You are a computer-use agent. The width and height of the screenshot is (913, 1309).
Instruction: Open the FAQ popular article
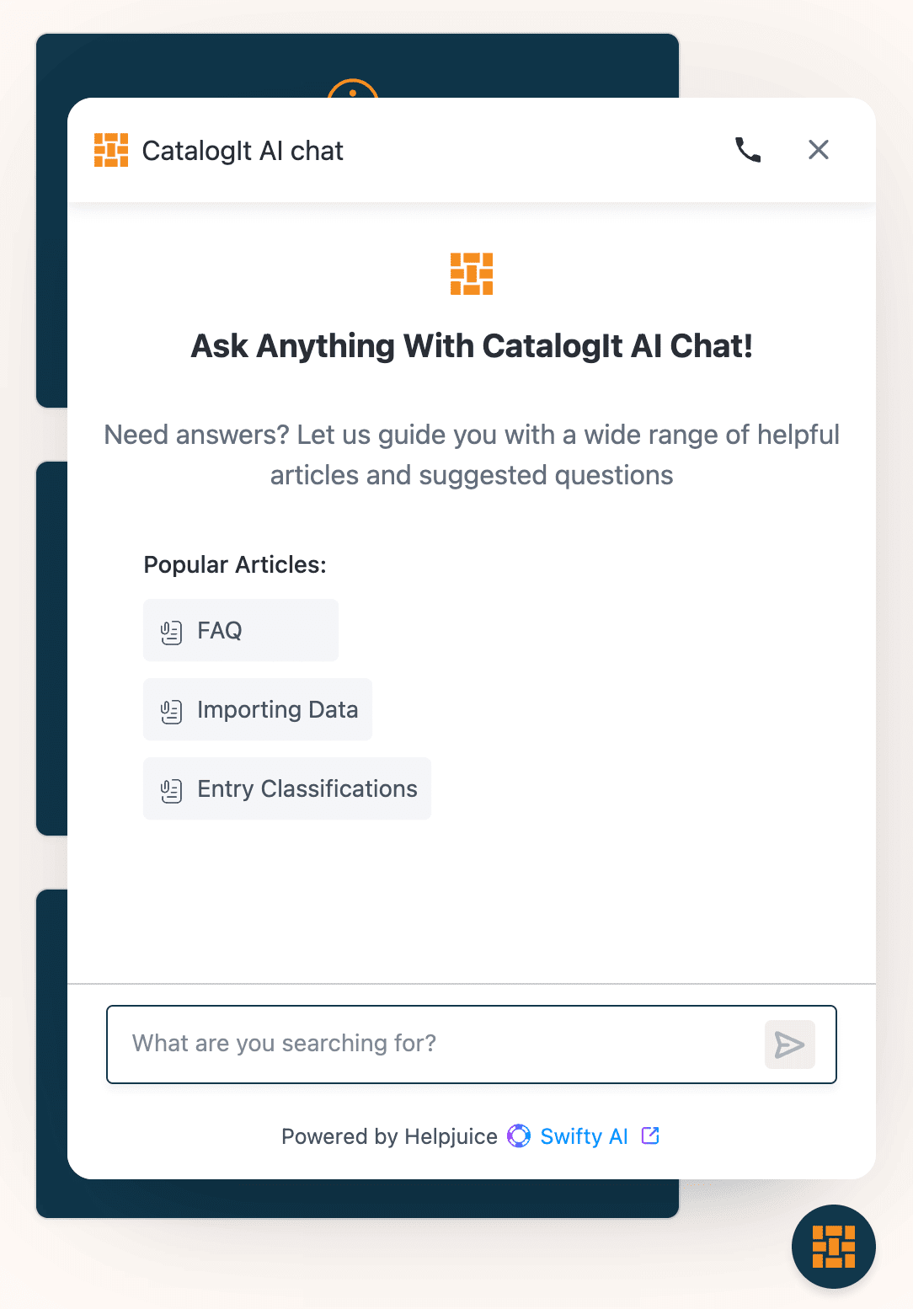pyautogui.click(x=241, y=630)
